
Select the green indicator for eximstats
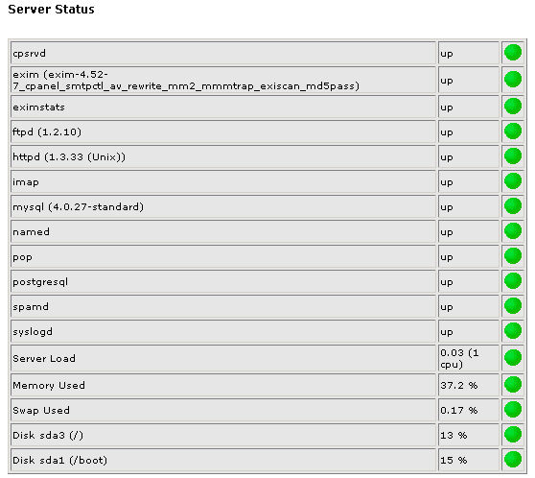point(513,107)
